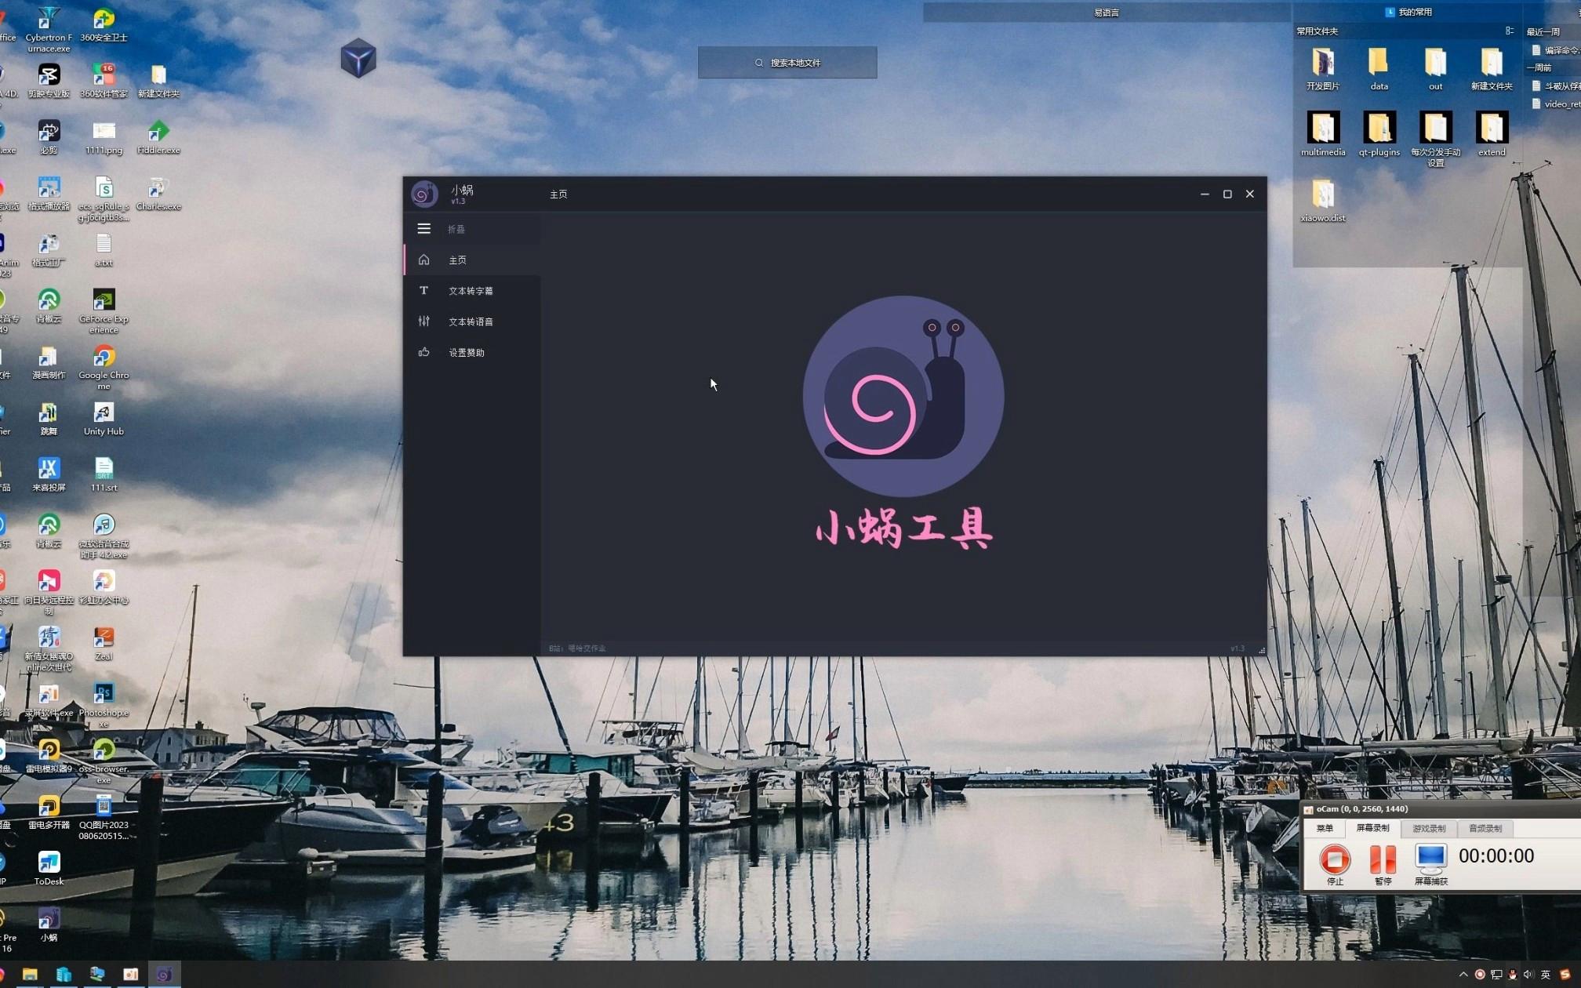Image resolution: width=1581 pixels, height=988 pixels.
Task: Open the oCam 菜单 tab
Action: (x=1325, y=828)
